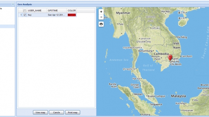The height and width of the screenshot is (117, 209).
Task: Click the Pyay map label
Action: pos(121,24)
